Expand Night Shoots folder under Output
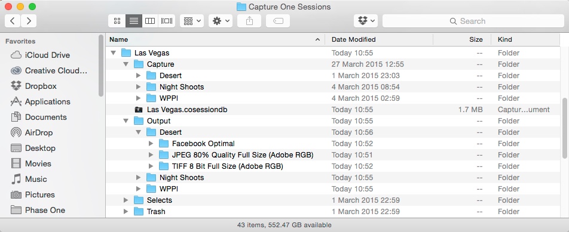The width and height of the screenshot is (569, 232). pyautogui.click(x=138, y=177)
